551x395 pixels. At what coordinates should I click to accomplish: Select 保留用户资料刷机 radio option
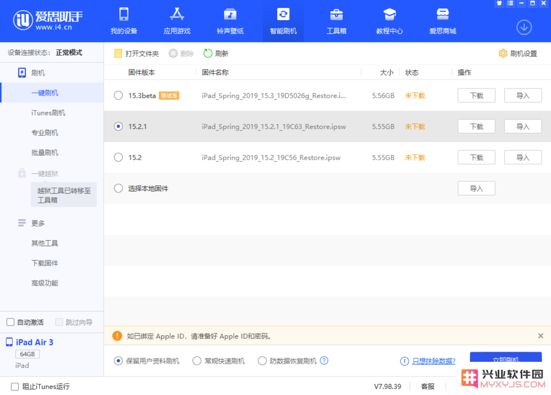pyautogui.click(x=118, y=361)
